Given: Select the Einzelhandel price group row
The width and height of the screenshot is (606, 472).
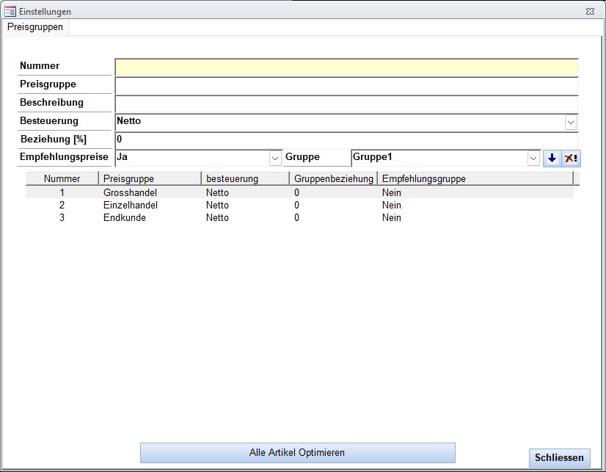Looking at the screenshot, I should pyautogui.click(x=131, y=205).
